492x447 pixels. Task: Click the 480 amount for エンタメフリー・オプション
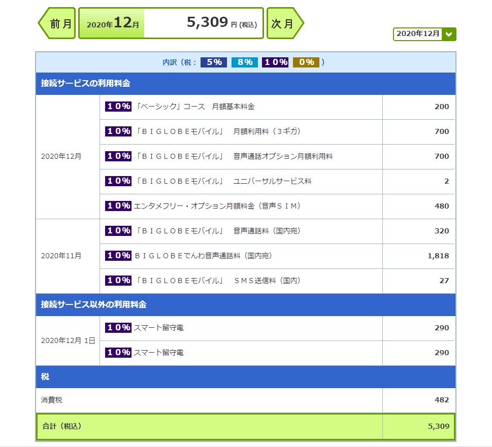click(x=442, y=206)
